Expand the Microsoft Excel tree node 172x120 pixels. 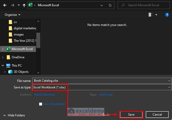pyautogui.click(x=3, y=49)
